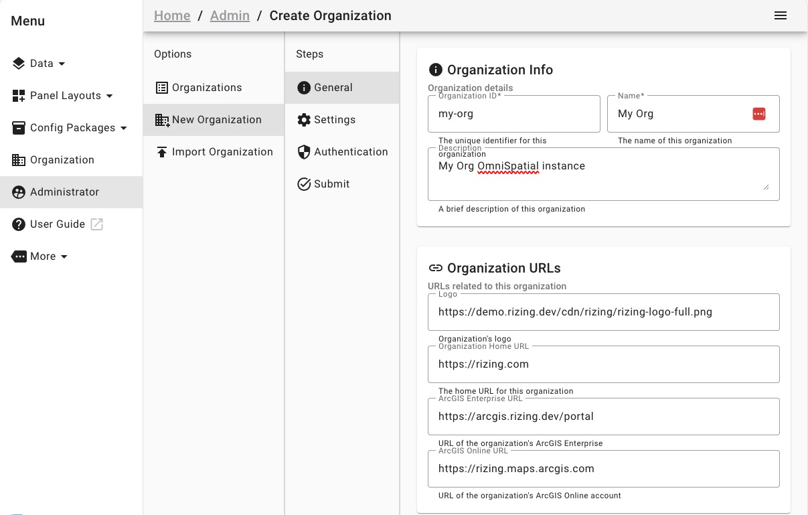Click the New Organization building icon
The height and width of the screenshot is (515, 808).
(x=162, y=120)
